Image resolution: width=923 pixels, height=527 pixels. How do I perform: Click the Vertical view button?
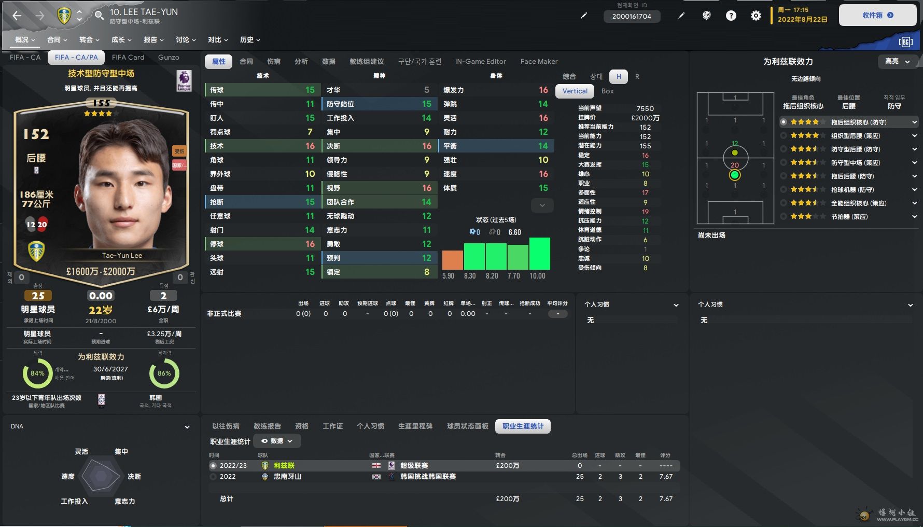click(575, 91)
